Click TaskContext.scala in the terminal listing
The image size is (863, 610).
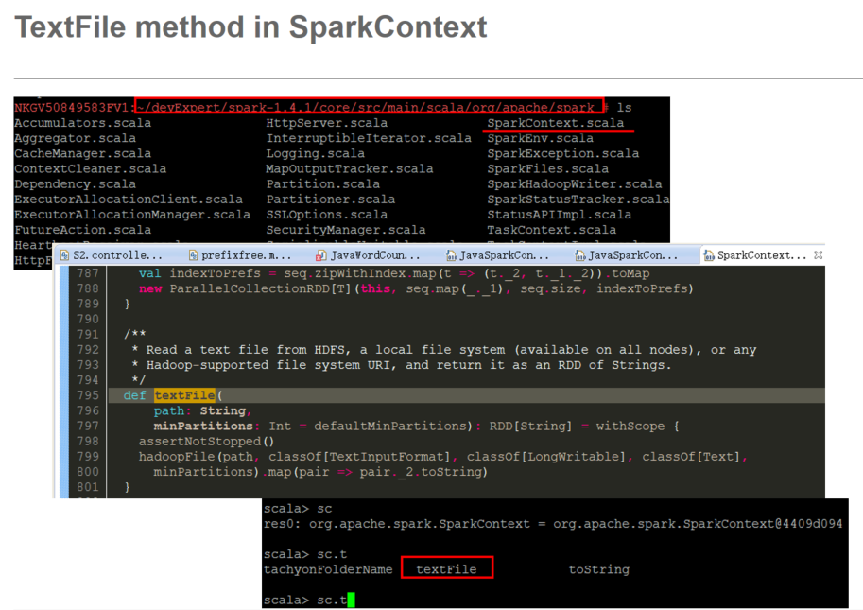[x=551, y=230]
